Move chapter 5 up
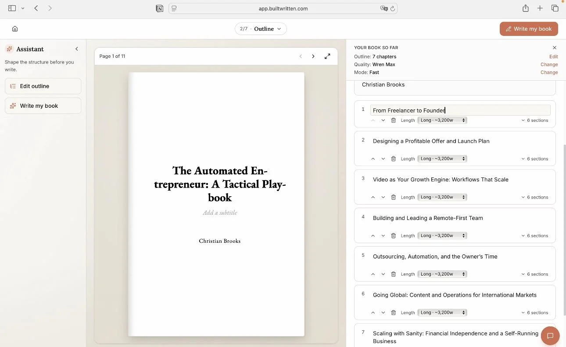This screenshot has height=347, width=566. coord(373,274)
